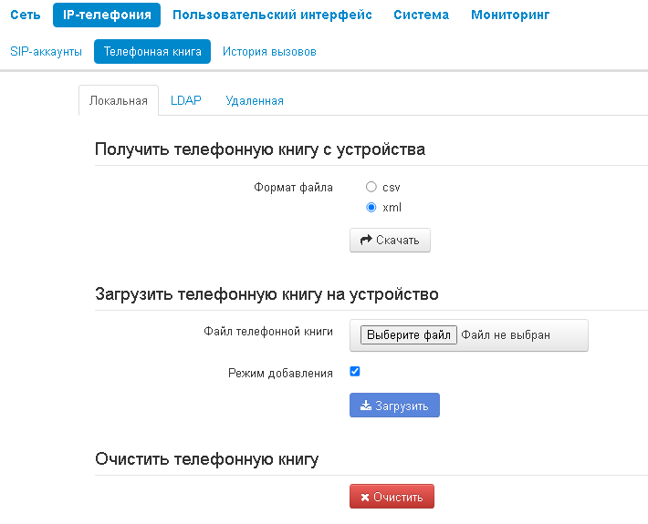Click the red Очистить button
Screen dimensions: 648x524
pos(392,497)
